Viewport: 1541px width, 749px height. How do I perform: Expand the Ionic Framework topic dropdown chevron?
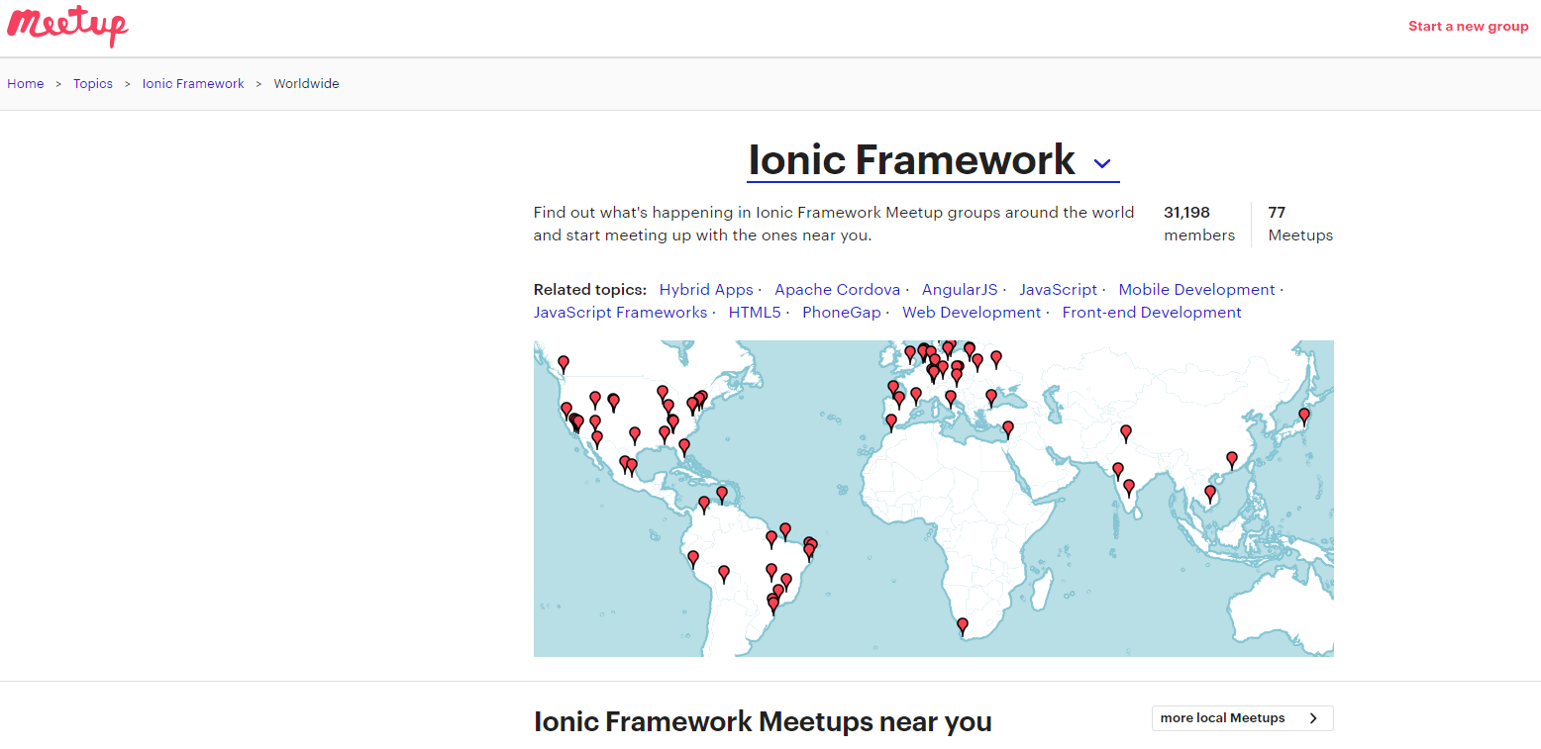click(x=1102, y=163)
